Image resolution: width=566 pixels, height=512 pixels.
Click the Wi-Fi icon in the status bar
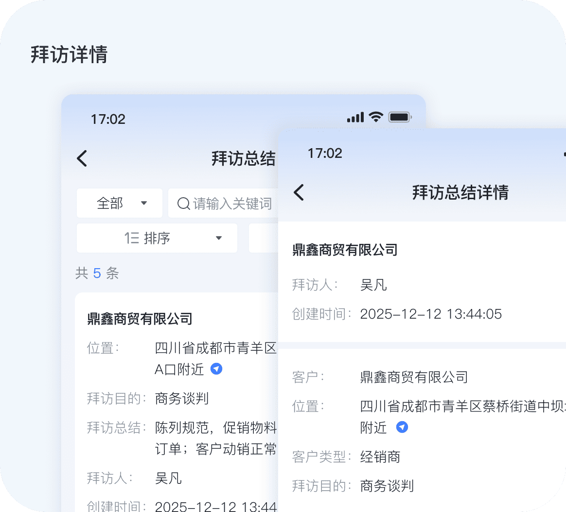point(375,117)
